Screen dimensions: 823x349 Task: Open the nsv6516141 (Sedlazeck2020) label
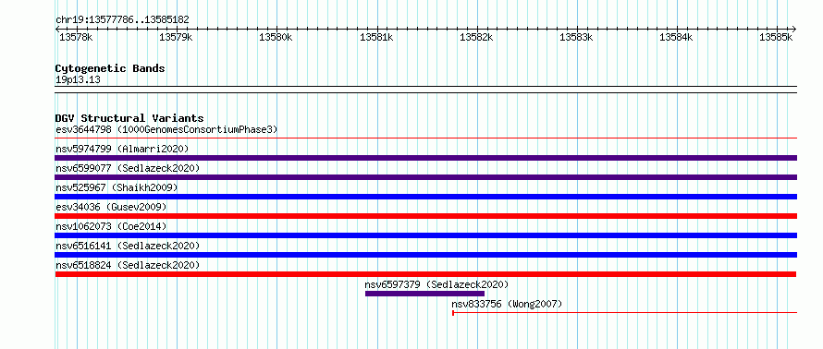click(128, 246)
